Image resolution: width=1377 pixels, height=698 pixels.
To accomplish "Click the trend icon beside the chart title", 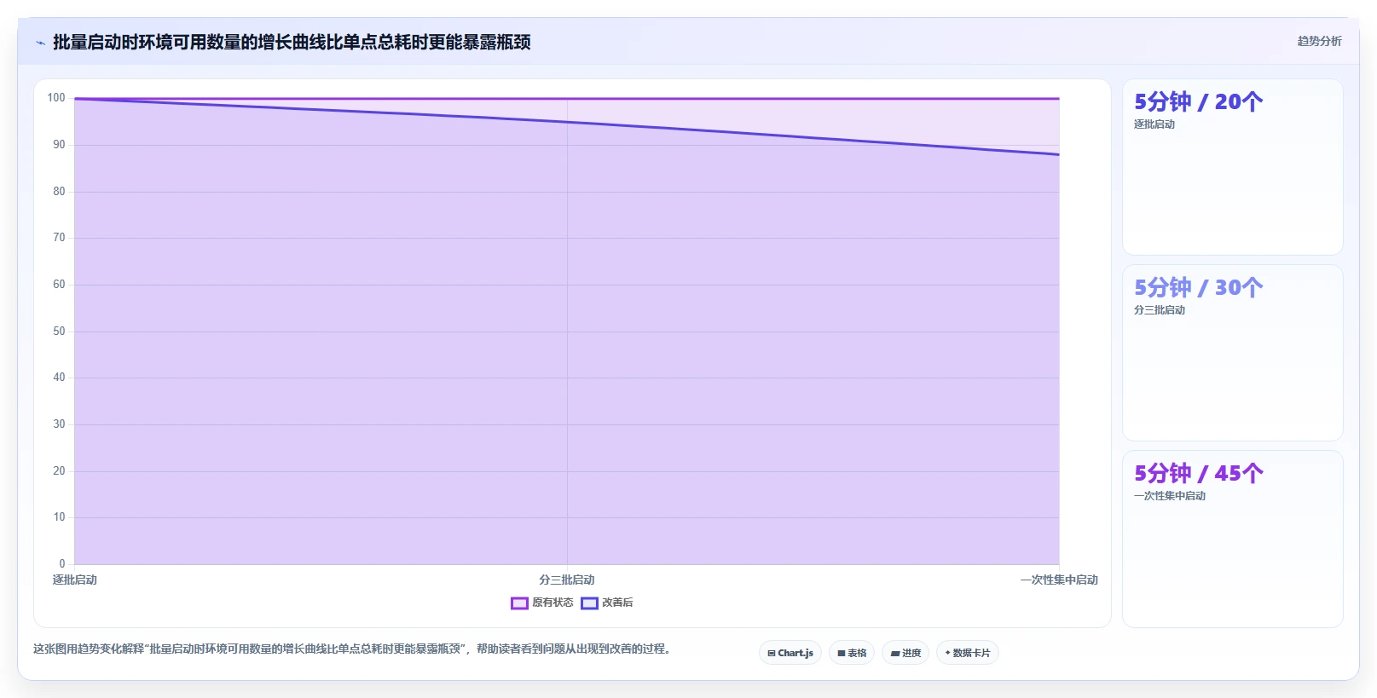I will click(x=40, y=43).
